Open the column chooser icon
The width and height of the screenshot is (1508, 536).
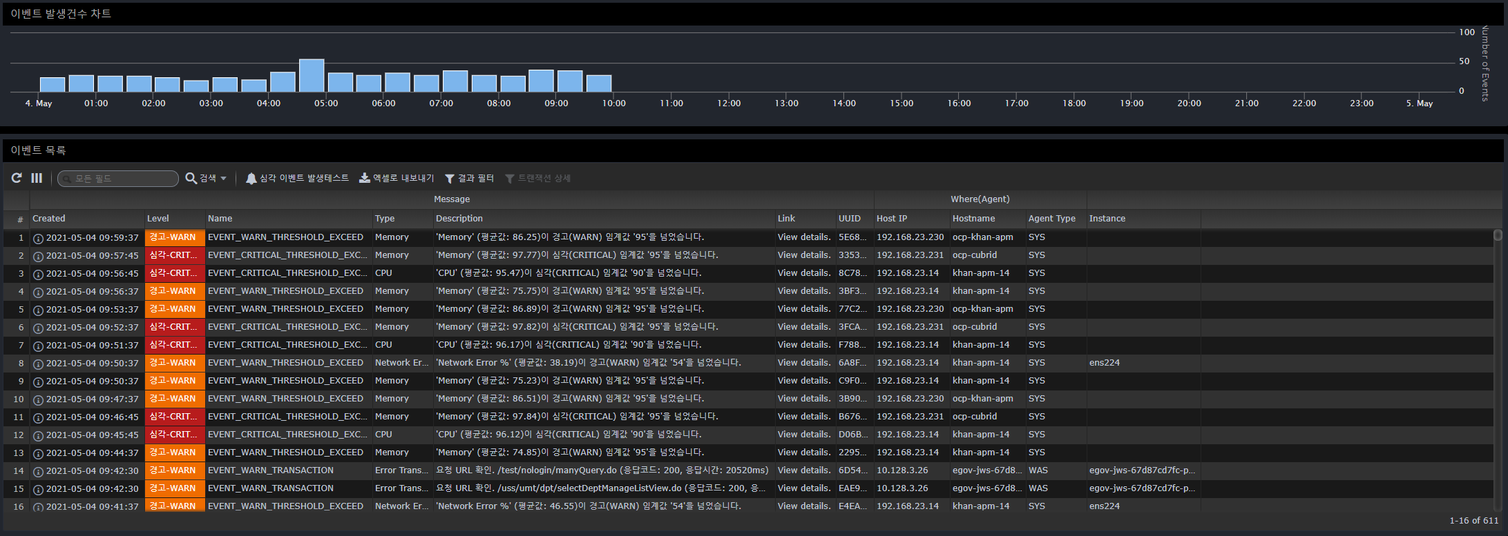click(x=37, y=178)
